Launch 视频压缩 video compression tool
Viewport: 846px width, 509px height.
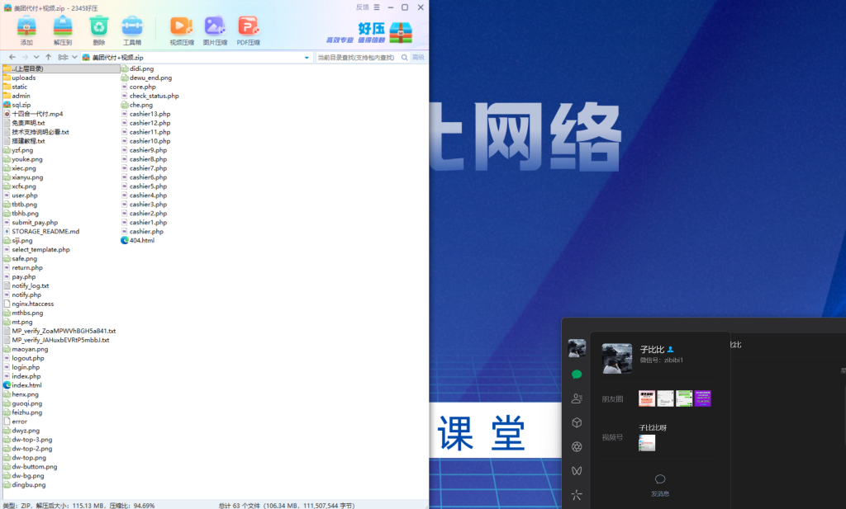pyautogui.click(x=181, y=27)
